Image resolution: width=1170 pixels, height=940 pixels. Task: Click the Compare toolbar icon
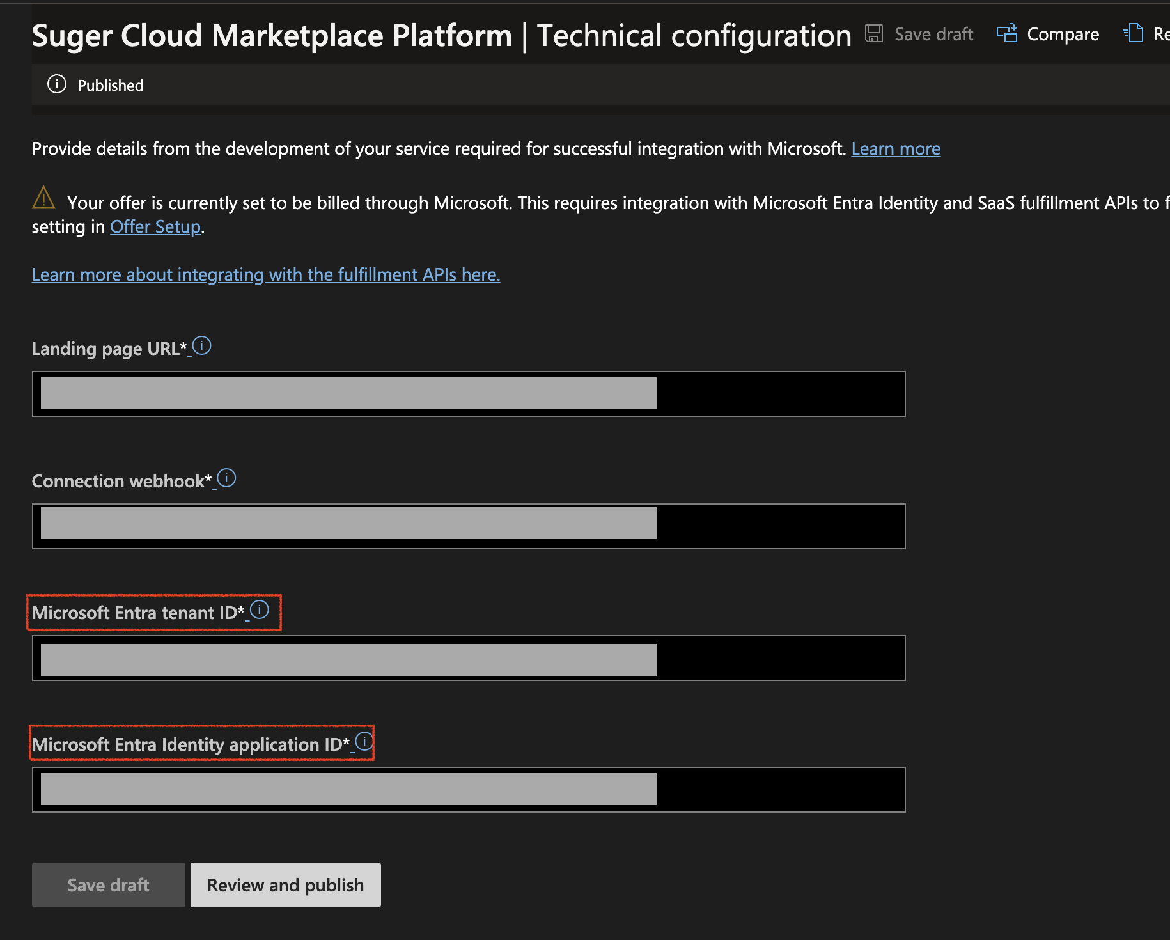1007,33
